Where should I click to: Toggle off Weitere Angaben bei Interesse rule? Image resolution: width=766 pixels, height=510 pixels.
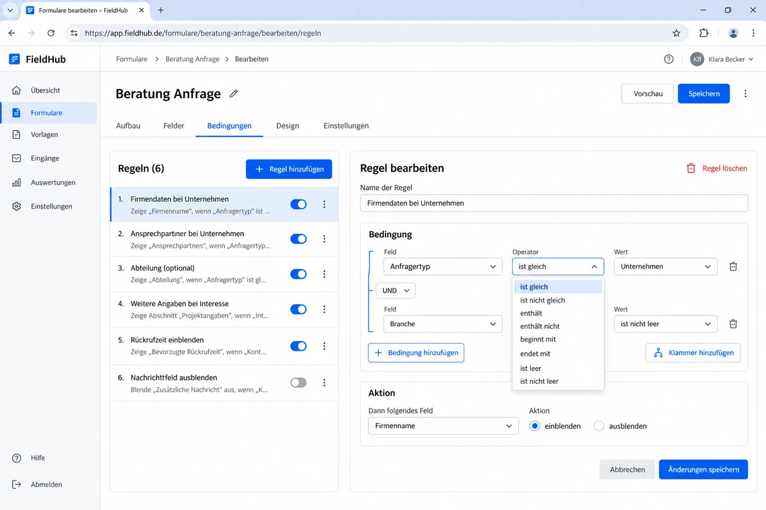click(298, 309)
